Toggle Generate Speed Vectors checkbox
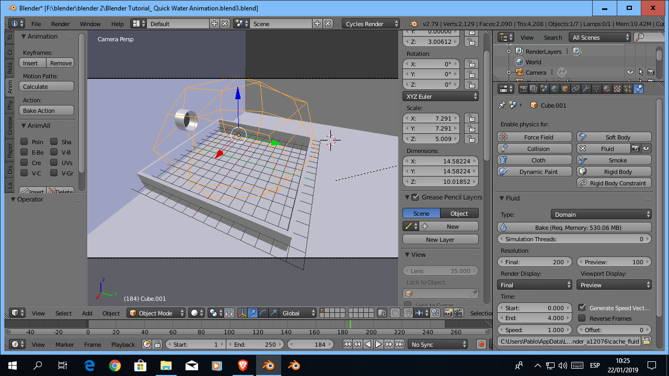 click(x=582, y=308)
